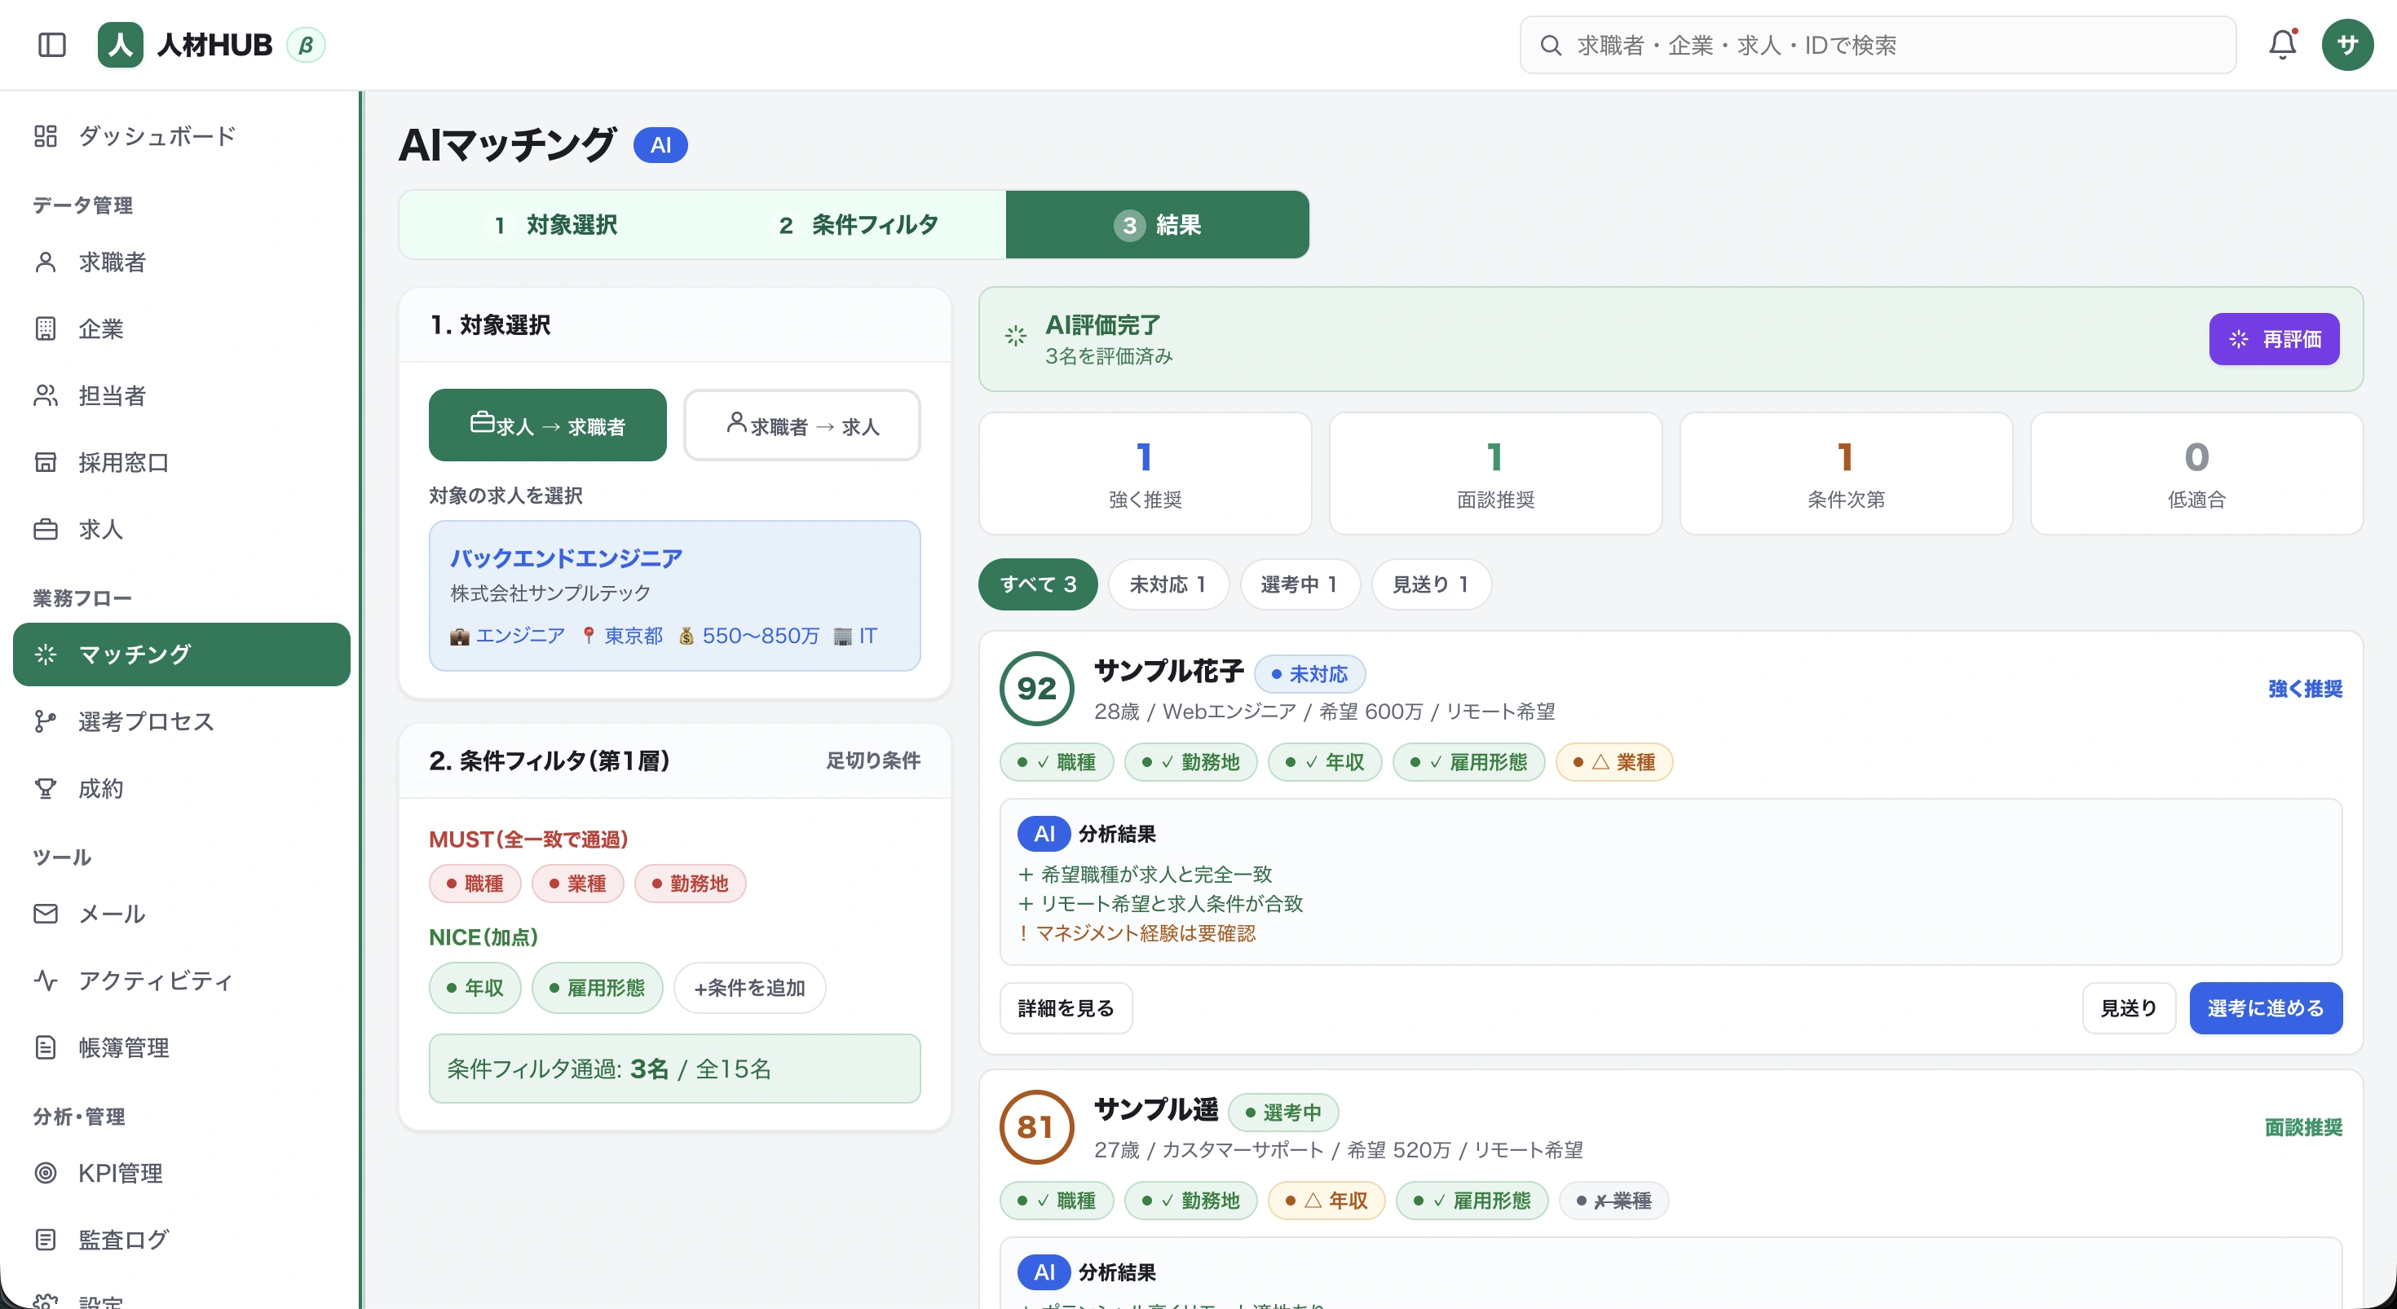Toggle MUST condition 勤務地 chip

click(691, 883)
